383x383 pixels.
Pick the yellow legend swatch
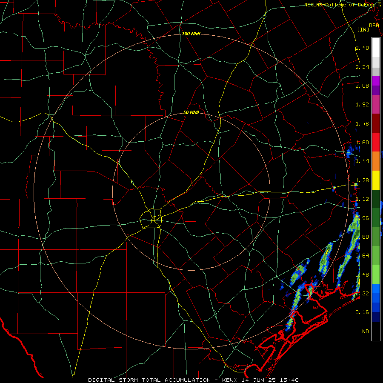376,180
